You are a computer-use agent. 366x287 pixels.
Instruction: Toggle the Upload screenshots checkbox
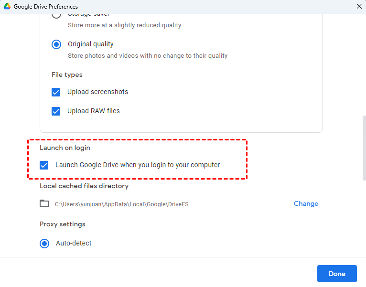point(56,92)
